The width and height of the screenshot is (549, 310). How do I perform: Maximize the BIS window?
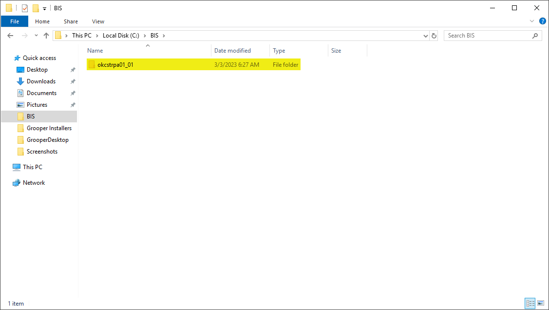pos(514,8)
